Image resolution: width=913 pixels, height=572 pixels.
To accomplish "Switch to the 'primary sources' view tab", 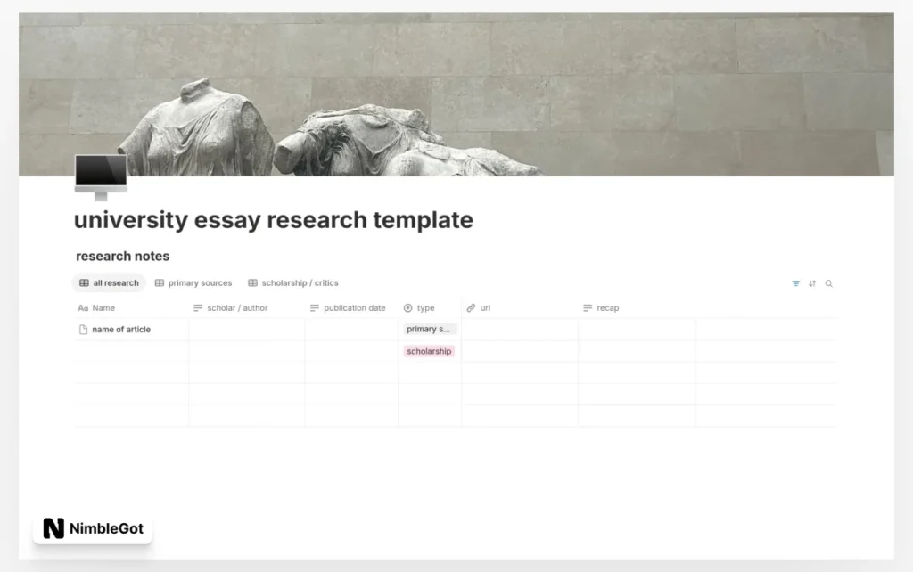I will point(193,282).
